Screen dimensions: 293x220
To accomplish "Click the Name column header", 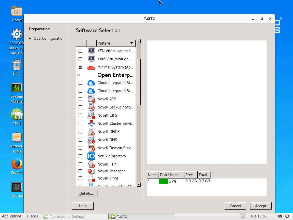I will (153, 175).
